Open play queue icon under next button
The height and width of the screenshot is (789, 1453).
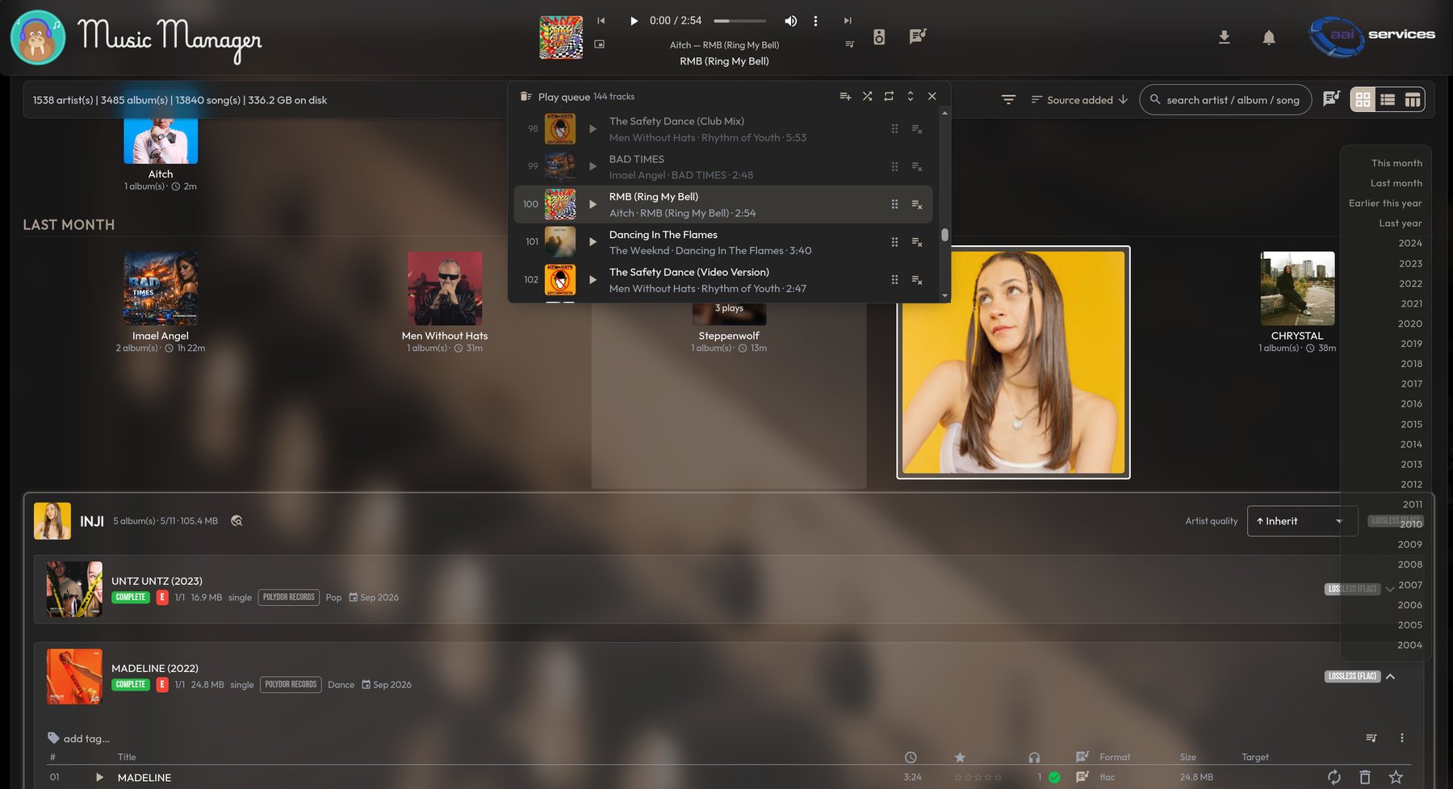coord(849,44)
